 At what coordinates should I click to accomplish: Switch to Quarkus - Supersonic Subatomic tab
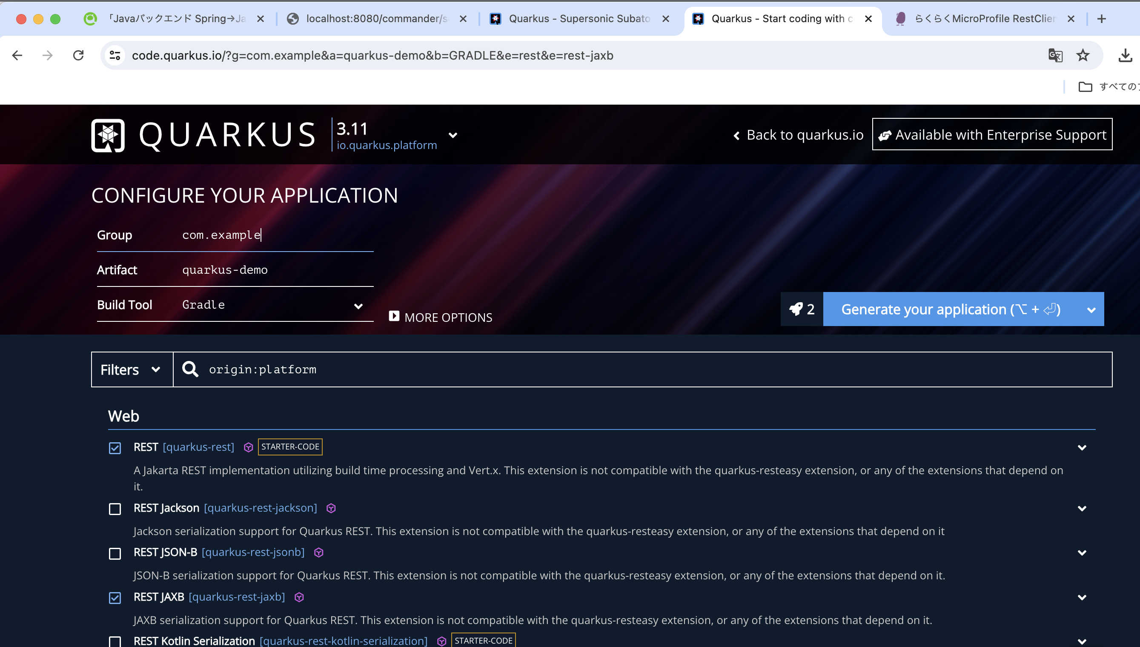pos(579,19)
